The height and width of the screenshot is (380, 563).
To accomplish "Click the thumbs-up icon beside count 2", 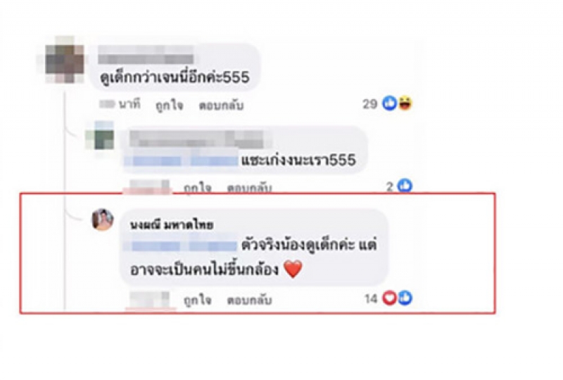I will pos(405,186).
